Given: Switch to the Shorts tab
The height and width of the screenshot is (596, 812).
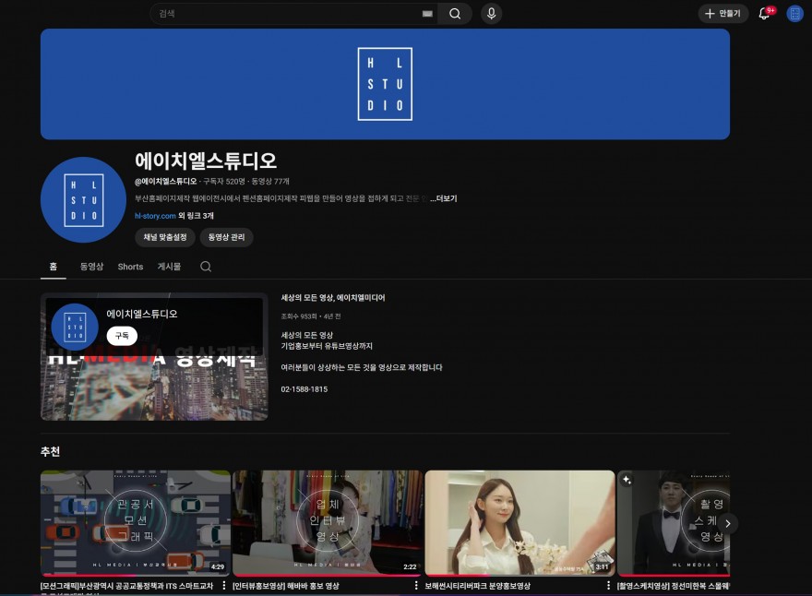Looking at the screenshot, I should tap(130, 267).
